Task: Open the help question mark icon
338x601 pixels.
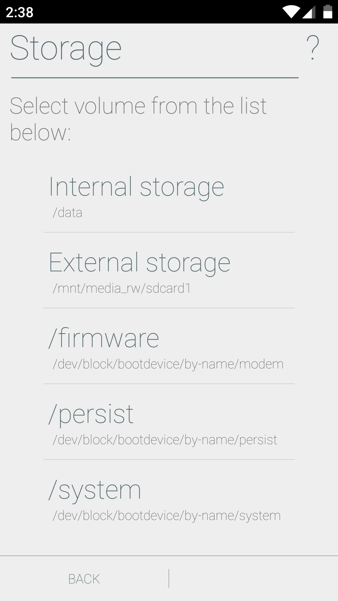Action: click(x=313, y=48)
